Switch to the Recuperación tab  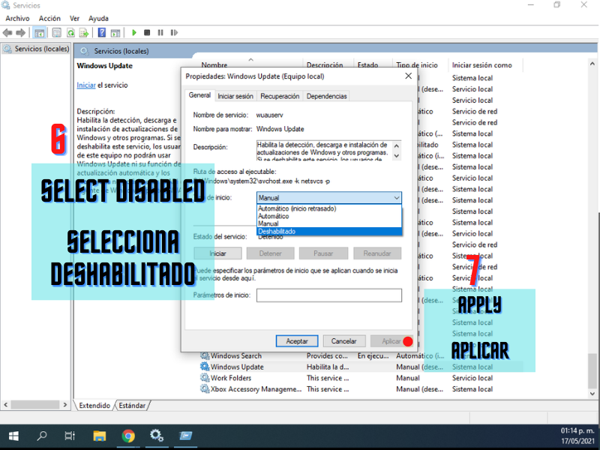click(x=280, y=96)
